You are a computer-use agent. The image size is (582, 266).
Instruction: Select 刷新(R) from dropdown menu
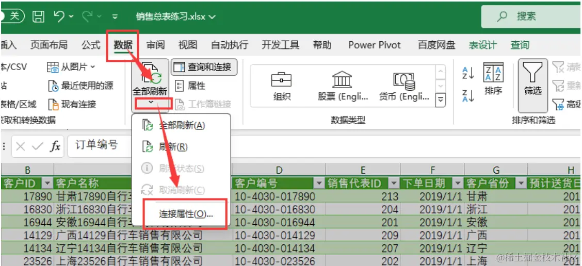(x=181, y=147)
